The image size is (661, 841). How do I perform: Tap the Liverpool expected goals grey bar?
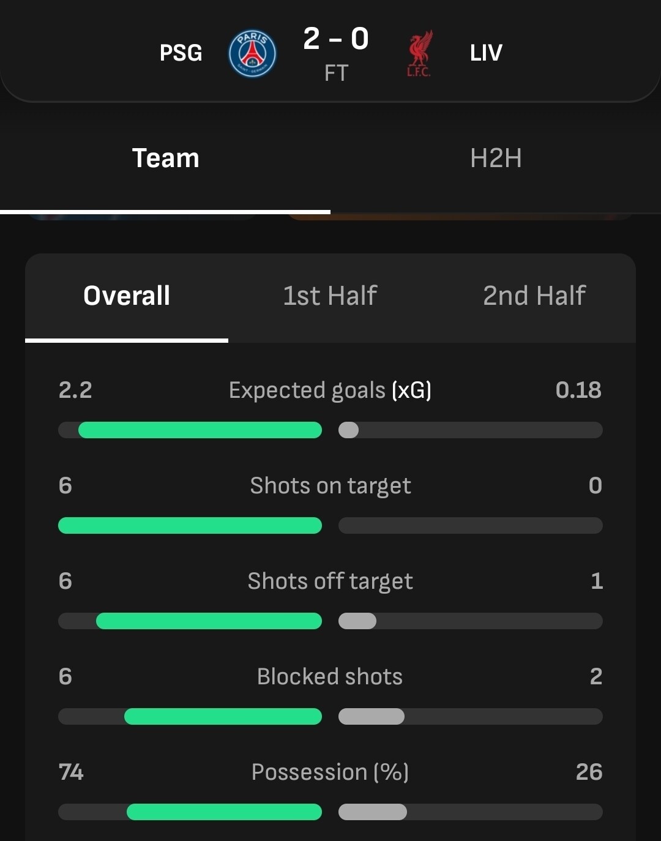[349, 430]
